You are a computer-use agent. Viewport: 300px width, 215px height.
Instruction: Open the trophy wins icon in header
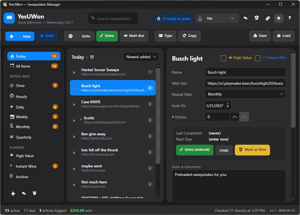[257, 18]
